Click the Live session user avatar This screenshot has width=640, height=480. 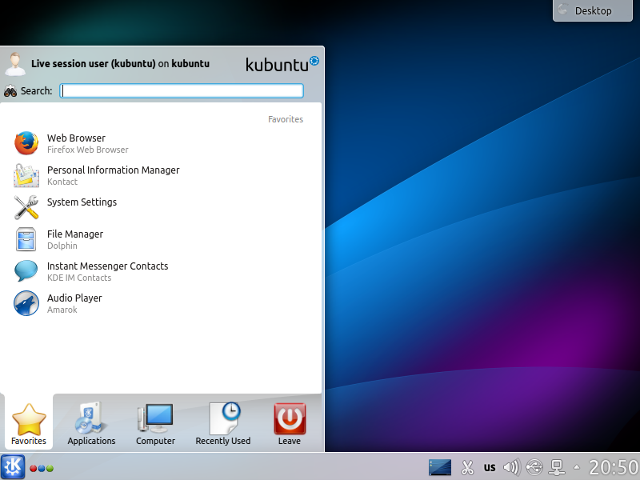point(15,64)
